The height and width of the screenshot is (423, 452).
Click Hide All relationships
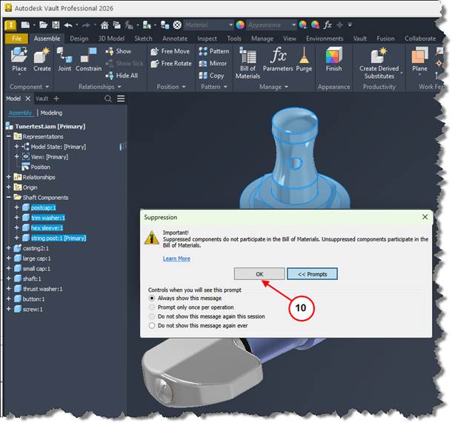point(122,76)
